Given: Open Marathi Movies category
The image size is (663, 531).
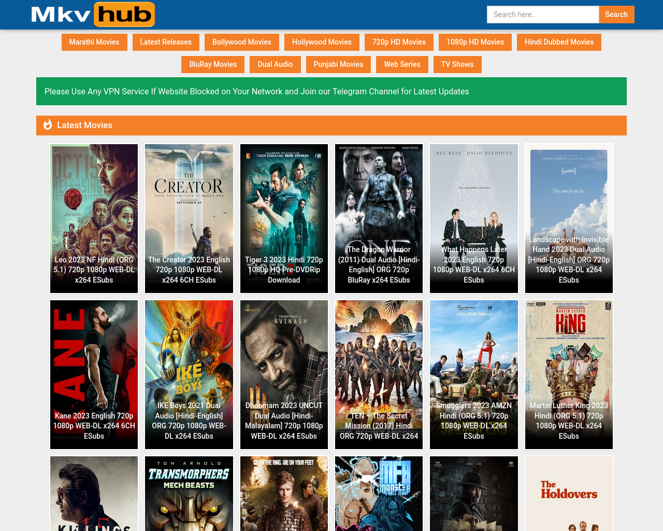Looking at the screenshot, I should (x=94, y=42).
